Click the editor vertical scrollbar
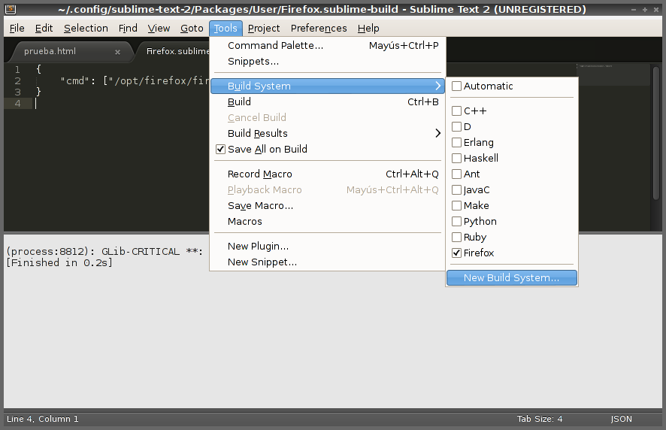Viewport: 666px width, 430px height. click(655, 132)
